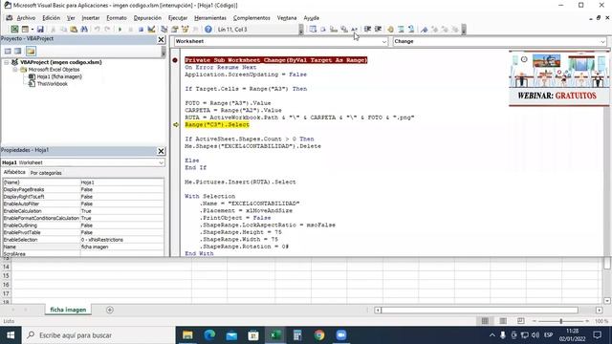The image size is (612, 344).
Task: Click the Uncomment Block icon
Action: pyautogui.click(x=411, y=30)
